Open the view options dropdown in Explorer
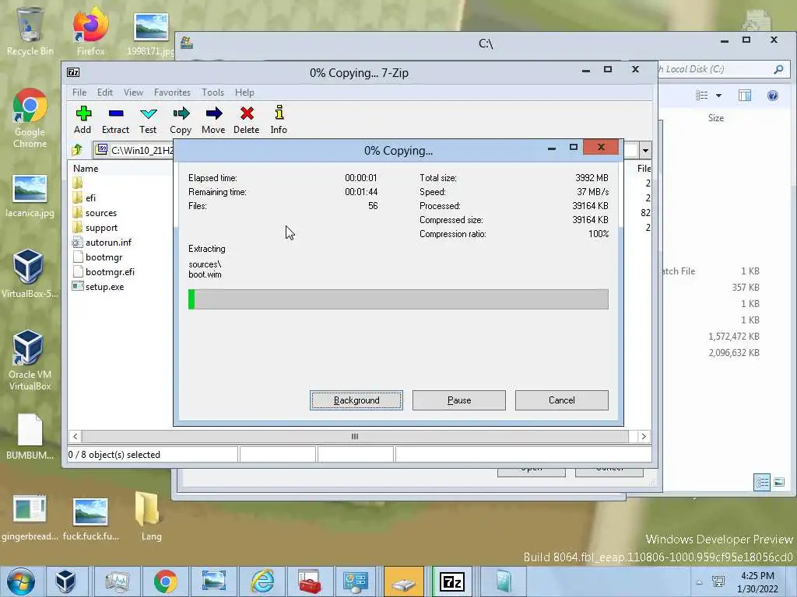The height and width of the screenshot is (597, 797). (x=718, y=96)
